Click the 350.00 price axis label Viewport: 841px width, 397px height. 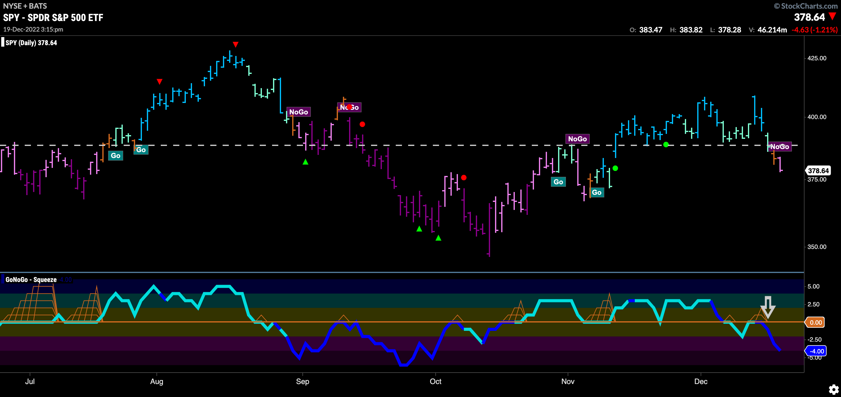817,247
